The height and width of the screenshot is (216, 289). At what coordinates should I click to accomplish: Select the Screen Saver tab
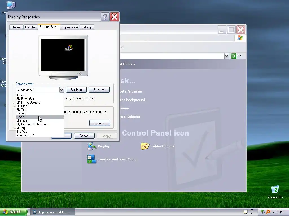pyautogui.click(x=49, y=27)
